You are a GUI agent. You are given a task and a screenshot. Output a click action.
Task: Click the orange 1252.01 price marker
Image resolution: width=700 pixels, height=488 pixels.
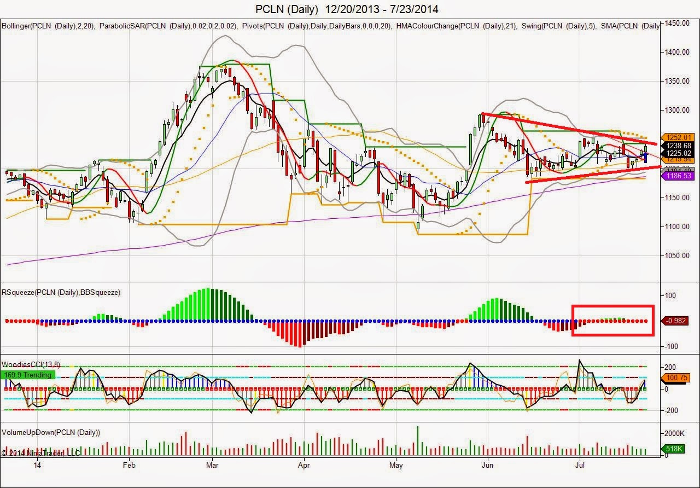coord(679,137)
